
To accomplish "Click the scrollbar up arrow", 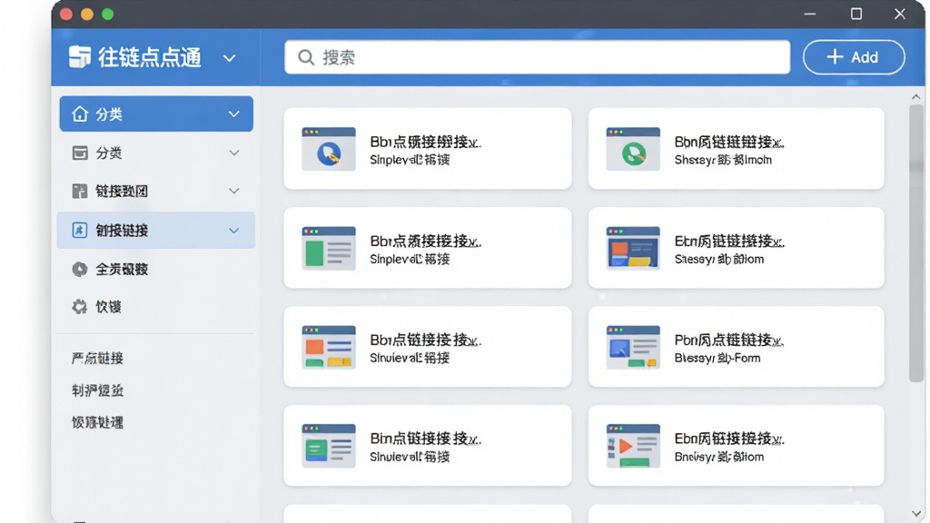I will (x=915, y=96).
